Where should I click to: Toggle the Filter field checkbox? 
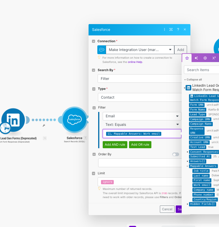(x=94, y=108)
